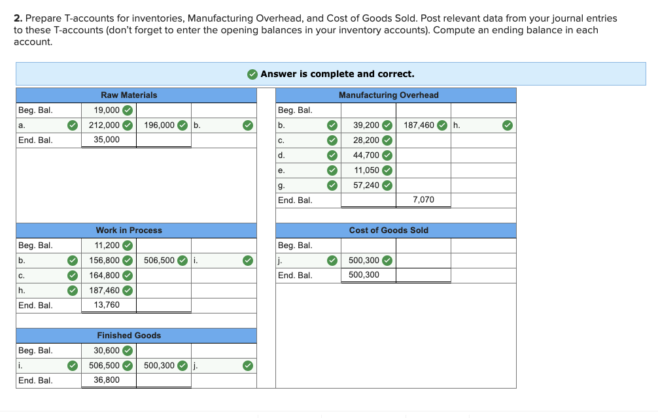Select the checkmark beside 500,300 in Cost of Goods Sold

[390, 260]
